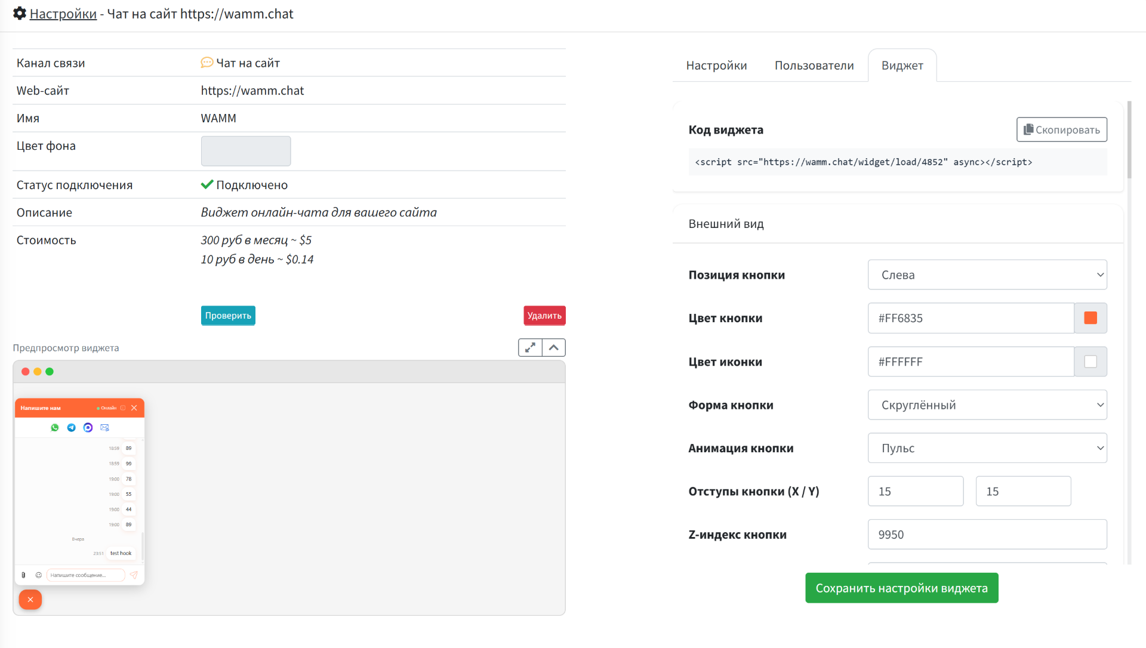Viewport: 1146px width, 648px height.
Task: Click the settings gear icon in the header
Action: click(x=20, y=13)
